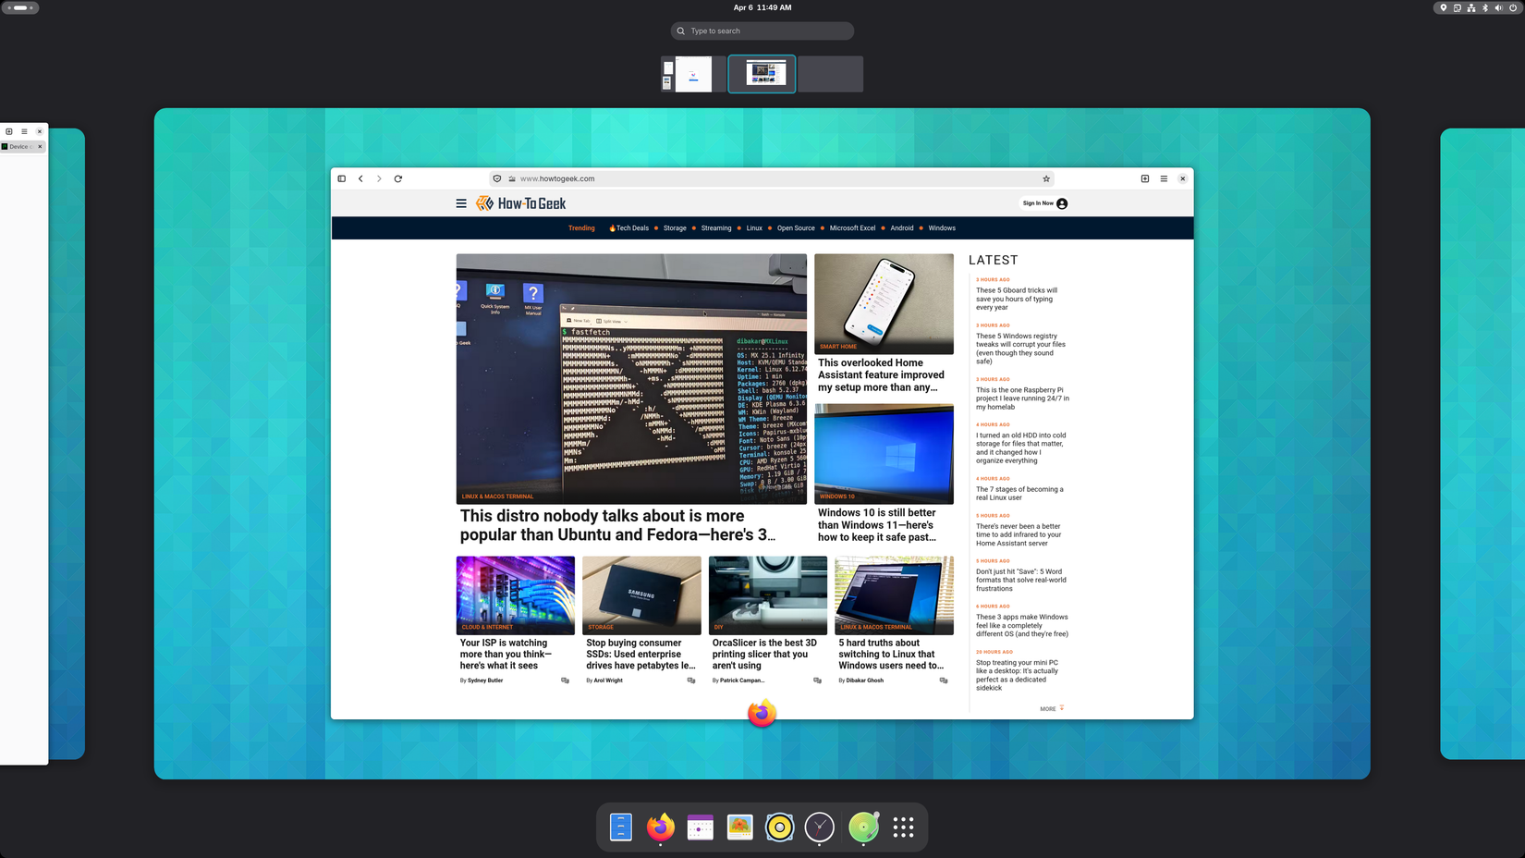Image resolution: width=1525 pixels, height=858 pixels.
Task: Open Files from the dock
Action: point(621,827)
